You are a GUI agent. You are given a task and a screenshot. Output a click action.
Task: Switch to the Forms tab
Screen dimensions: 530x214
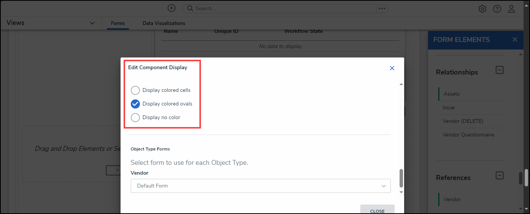(x=118, y=23)
